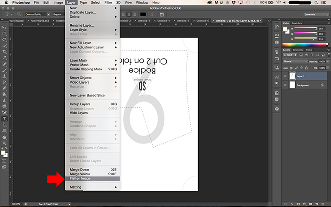The height and width of the screenshot is (207, 331).
Task: Select the Healing Brush tool
Action: (x=4, y=64)
